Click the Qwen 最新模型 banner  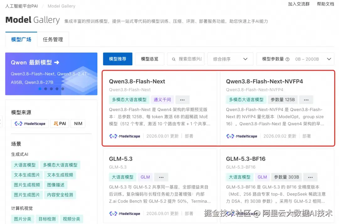(51, 74)
